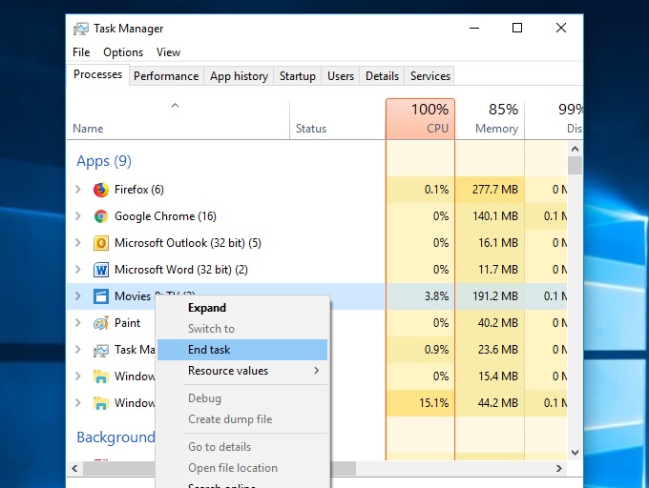Viewport: 649px width, 488px height.
Task: Select the Firefox app icon
Action: [x=101, y=190]
